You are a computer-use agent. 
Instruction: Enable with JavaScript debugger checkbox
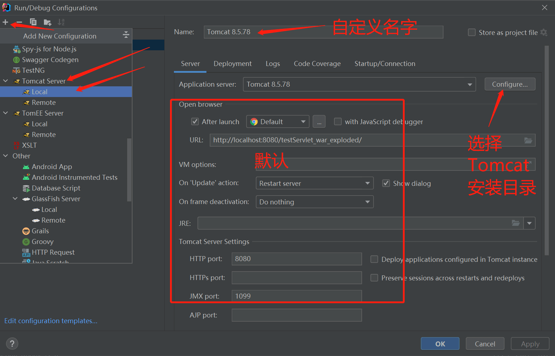337,122
